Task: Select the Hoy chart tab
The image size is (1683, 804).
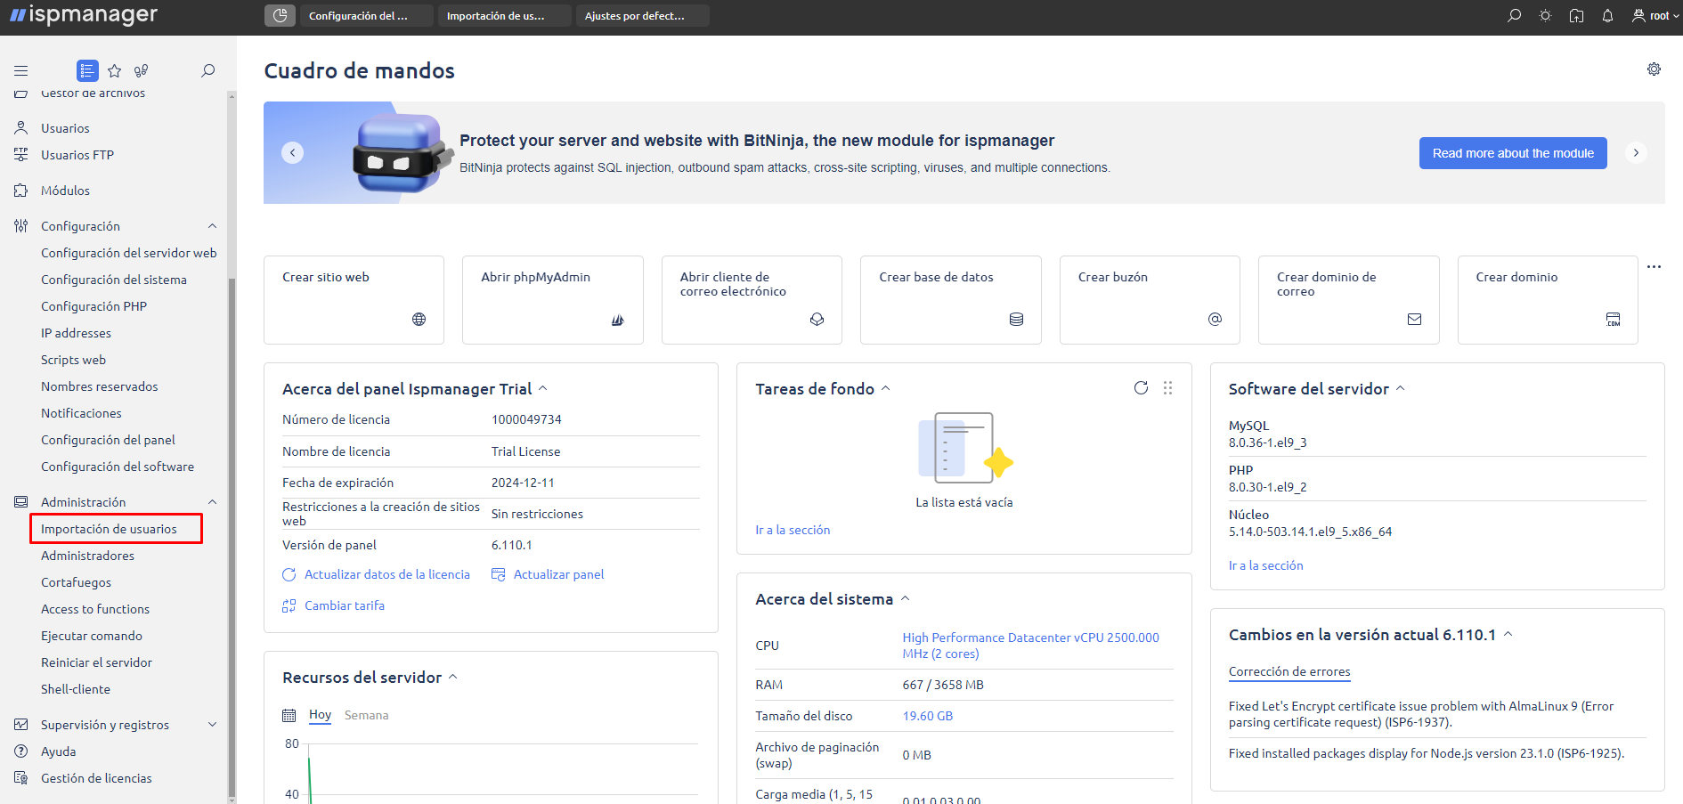Action: [320, 715]
